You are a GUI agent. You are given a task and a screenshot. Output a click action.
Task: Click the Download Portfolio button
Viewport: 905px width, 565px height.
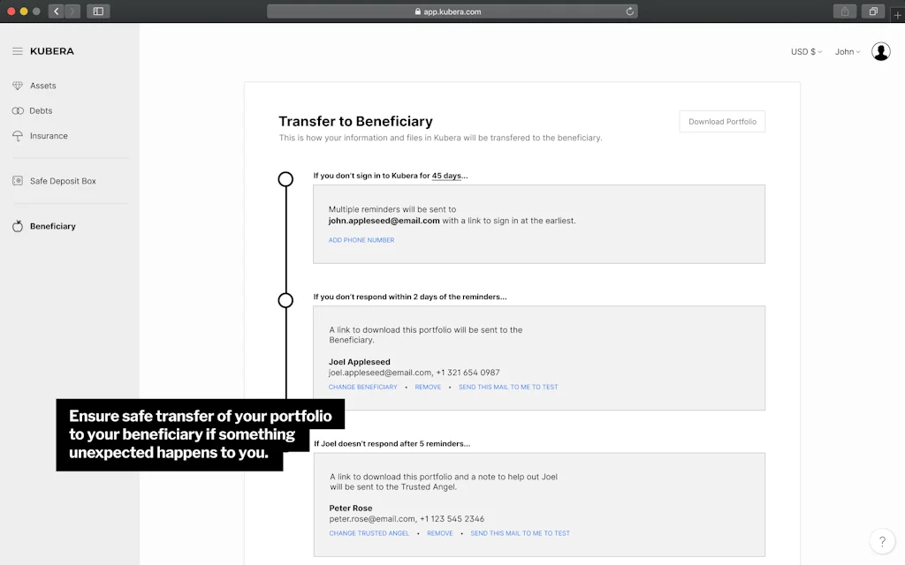click(x=722, y=122)
